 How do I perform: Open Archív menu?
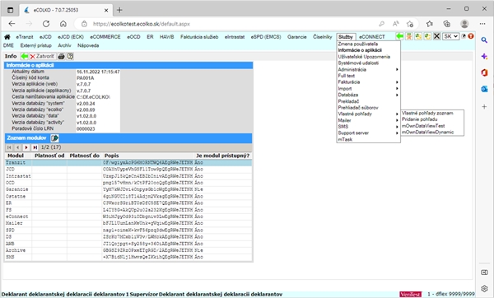coord(64,45)
